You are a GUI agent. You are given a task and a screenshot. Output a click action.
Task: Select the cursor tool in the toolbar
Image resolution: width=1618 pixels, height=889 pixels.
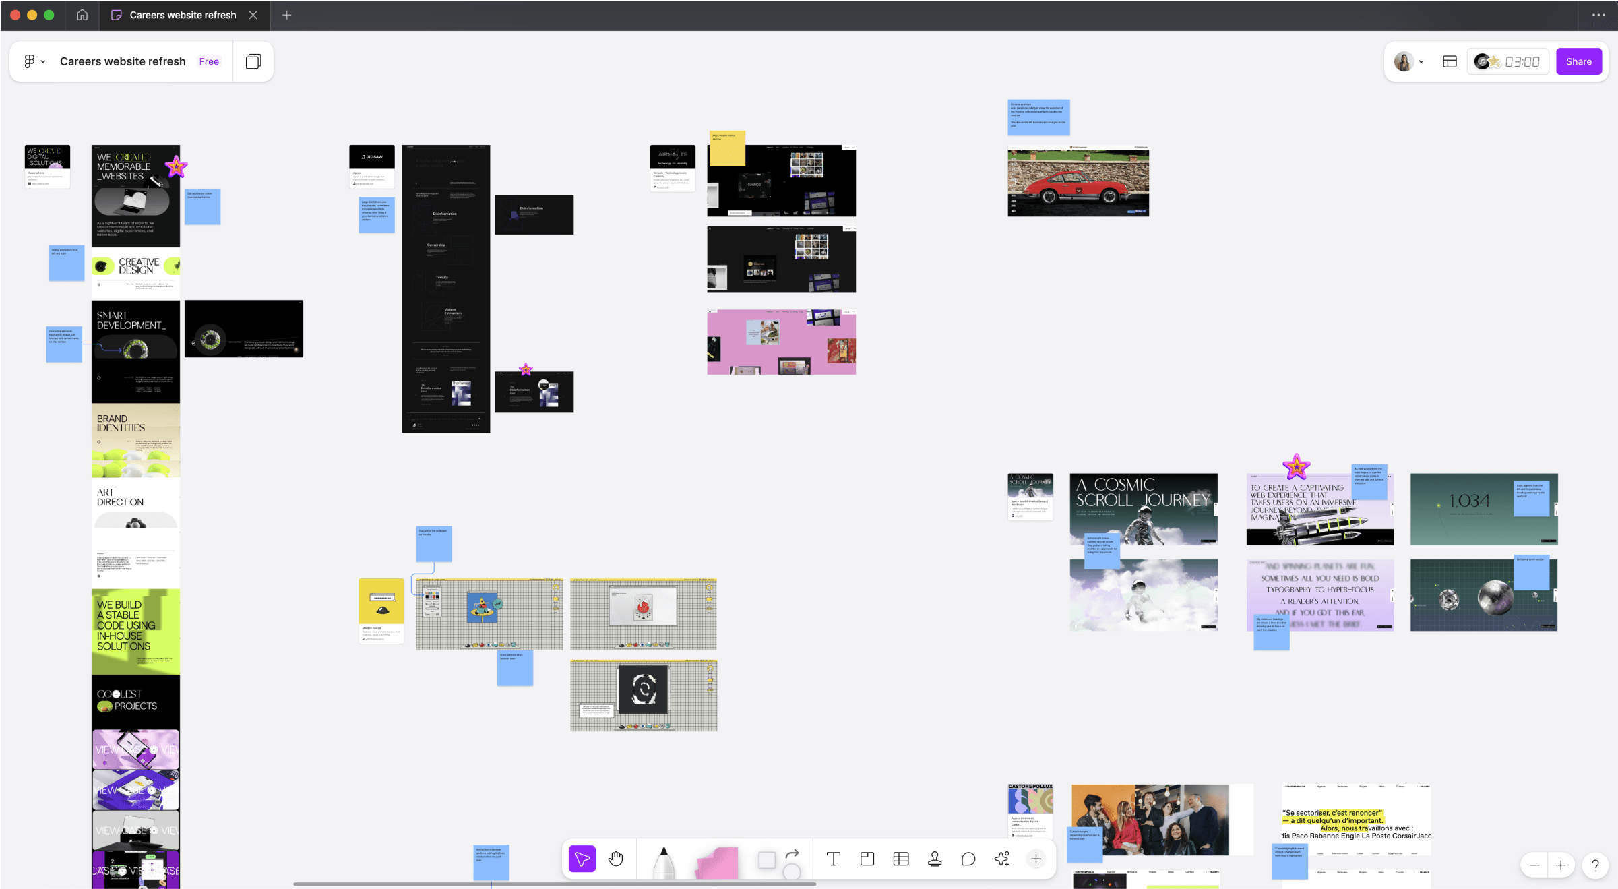pos(582,859)
